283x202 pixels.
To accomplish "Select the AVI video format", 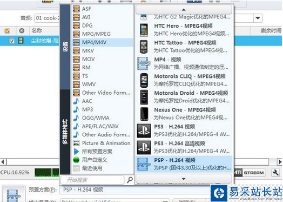I will point(103,17).
